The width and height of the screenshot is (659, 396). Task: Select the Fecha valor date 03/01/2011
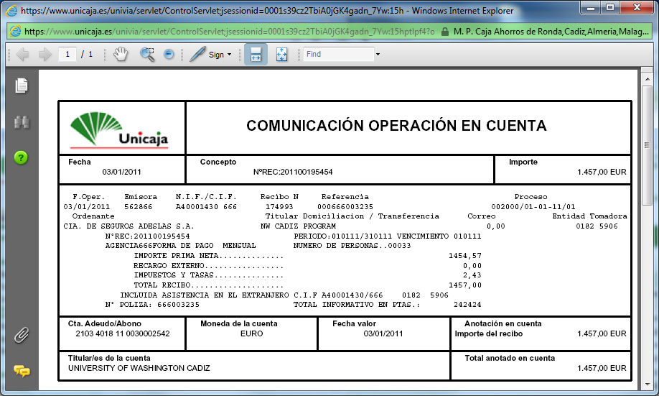click(x=383, y=333)
